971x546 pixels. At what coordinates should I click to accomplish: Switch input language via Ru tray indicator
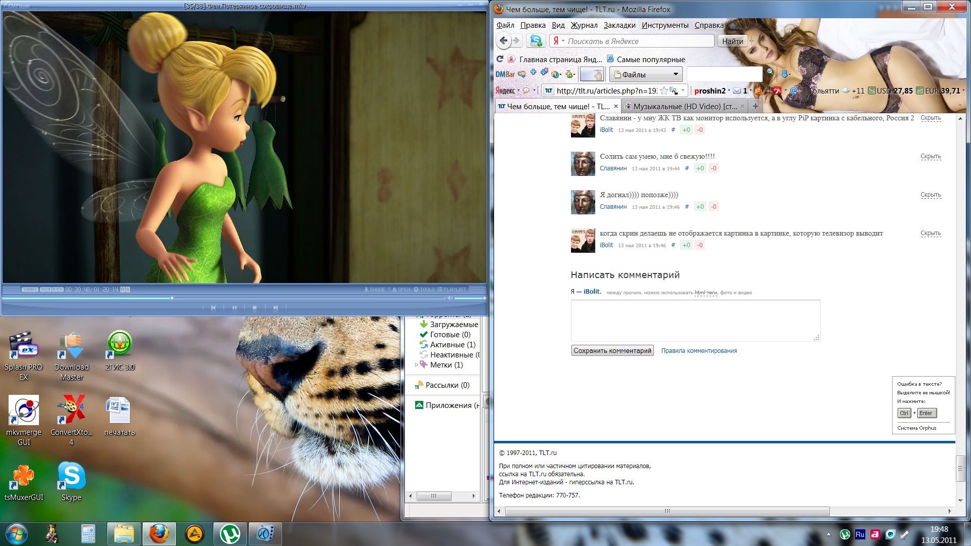click(860, 534)
